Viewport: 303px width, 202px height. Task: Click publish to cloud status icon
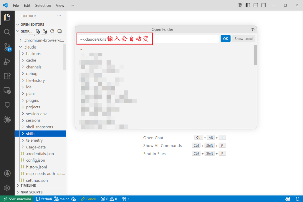click(74, 199)
